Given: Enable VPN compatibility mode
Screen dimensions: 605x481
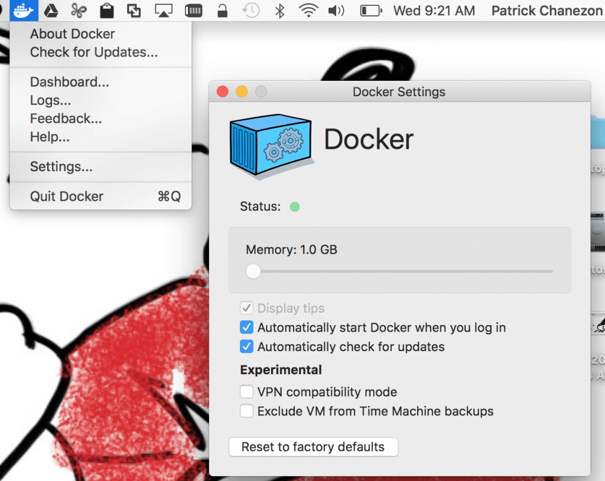Looking at the screenshot, I should coord(246,391).
